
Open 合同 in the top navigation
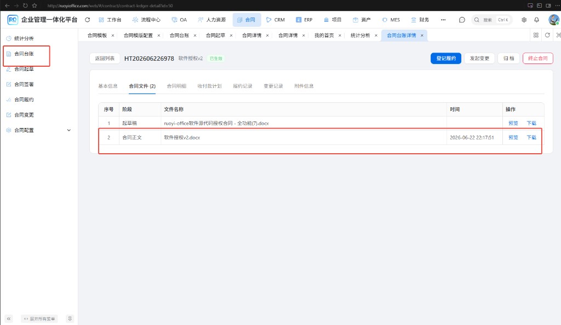click(246, 20)
